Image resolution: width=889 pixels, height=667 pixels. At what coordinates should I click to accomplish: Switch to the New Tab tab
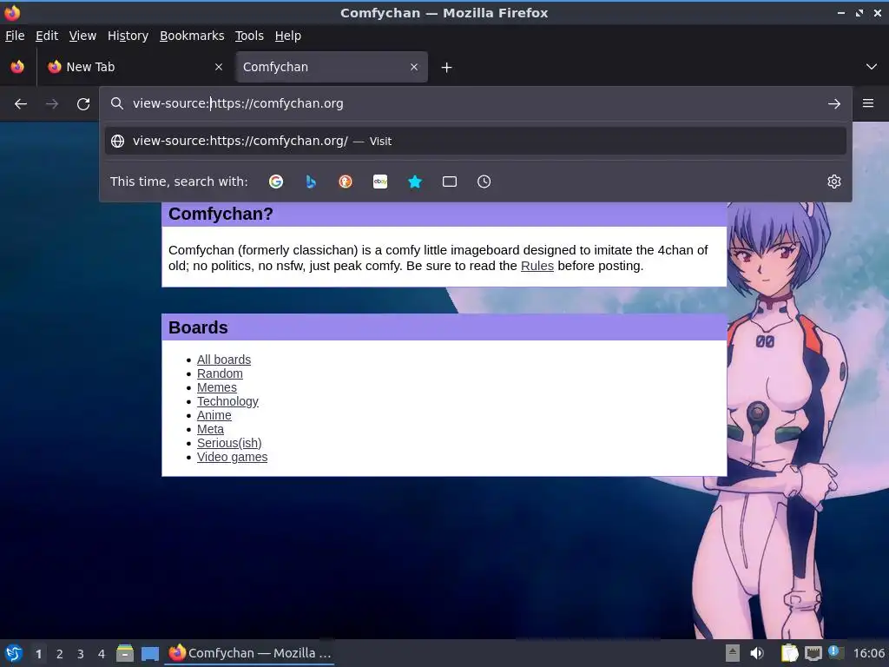135,67
